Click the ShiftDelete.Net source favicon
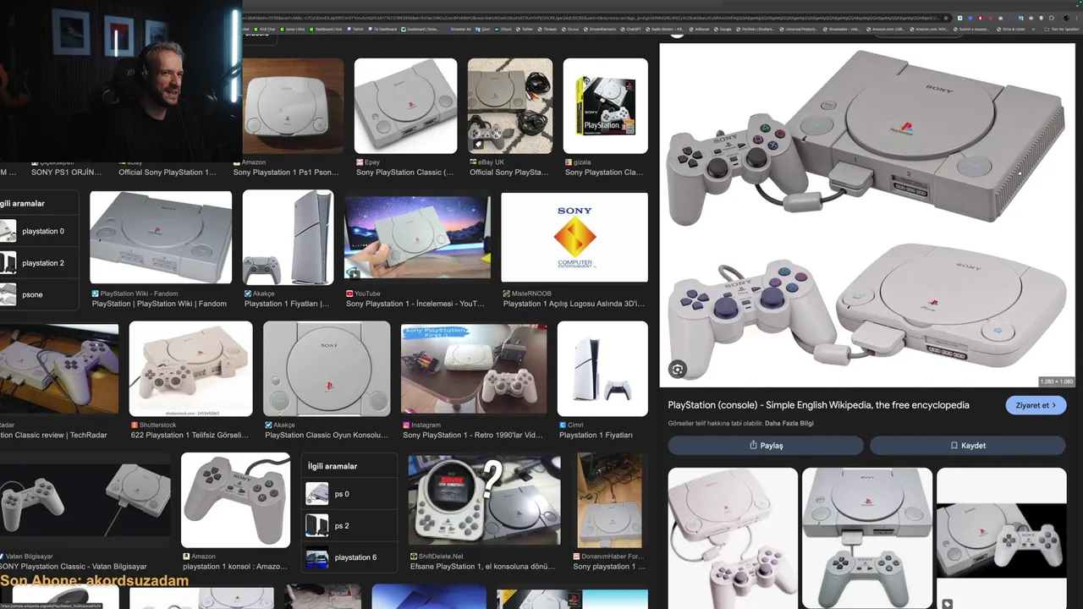 pos(414,557)
